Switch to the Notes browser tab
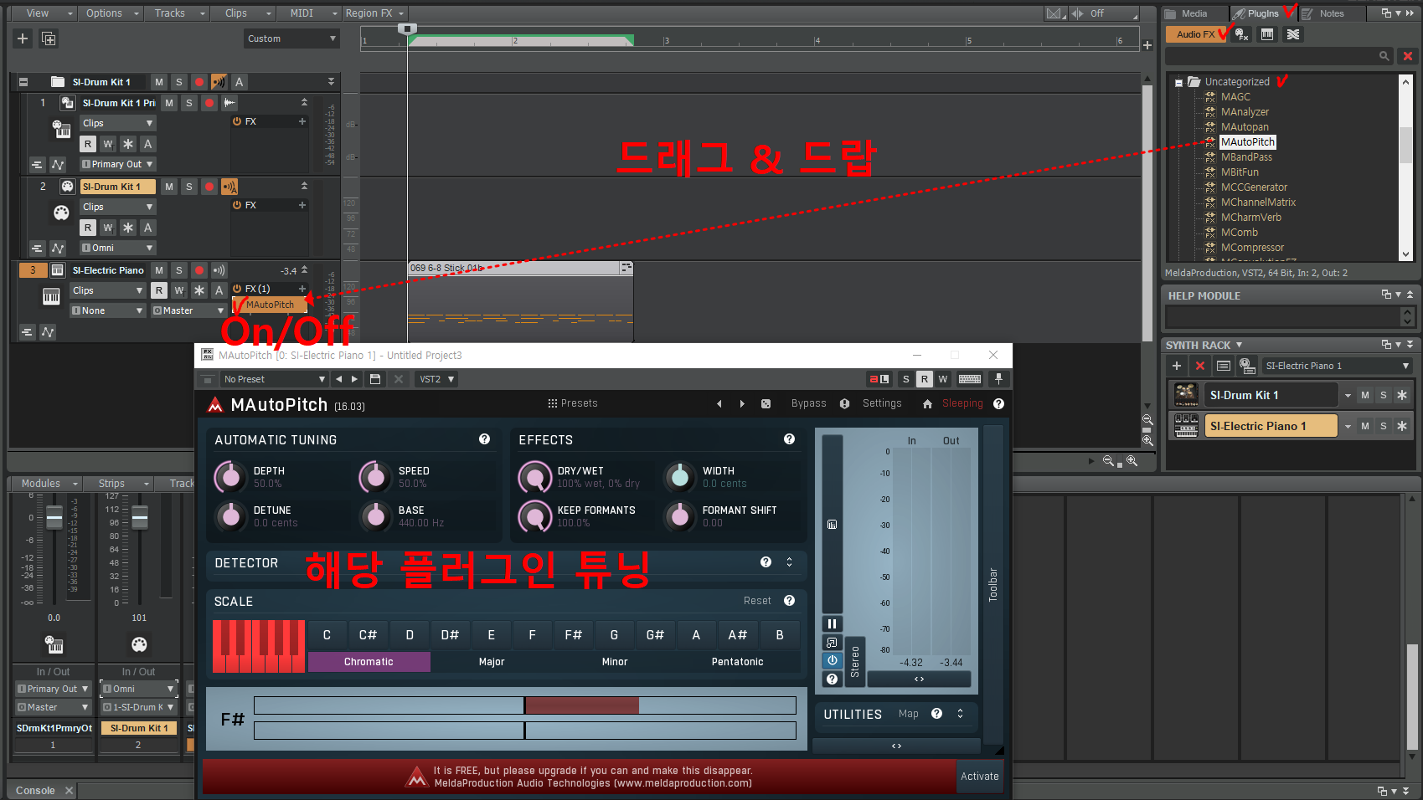Screen dimensions: 1423x800 click(x=1332, y=13)
